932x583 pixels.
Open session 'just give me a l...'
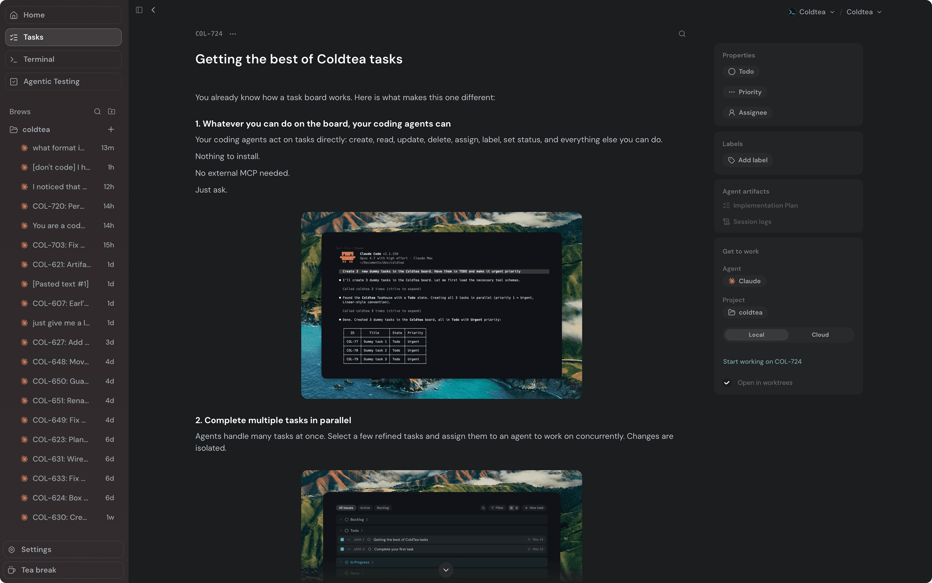click(67, 323)
